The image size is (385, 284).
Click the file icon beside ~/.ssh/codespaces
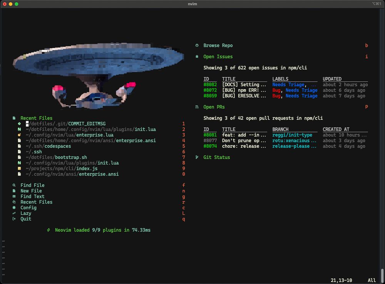[x=19, y=146]
